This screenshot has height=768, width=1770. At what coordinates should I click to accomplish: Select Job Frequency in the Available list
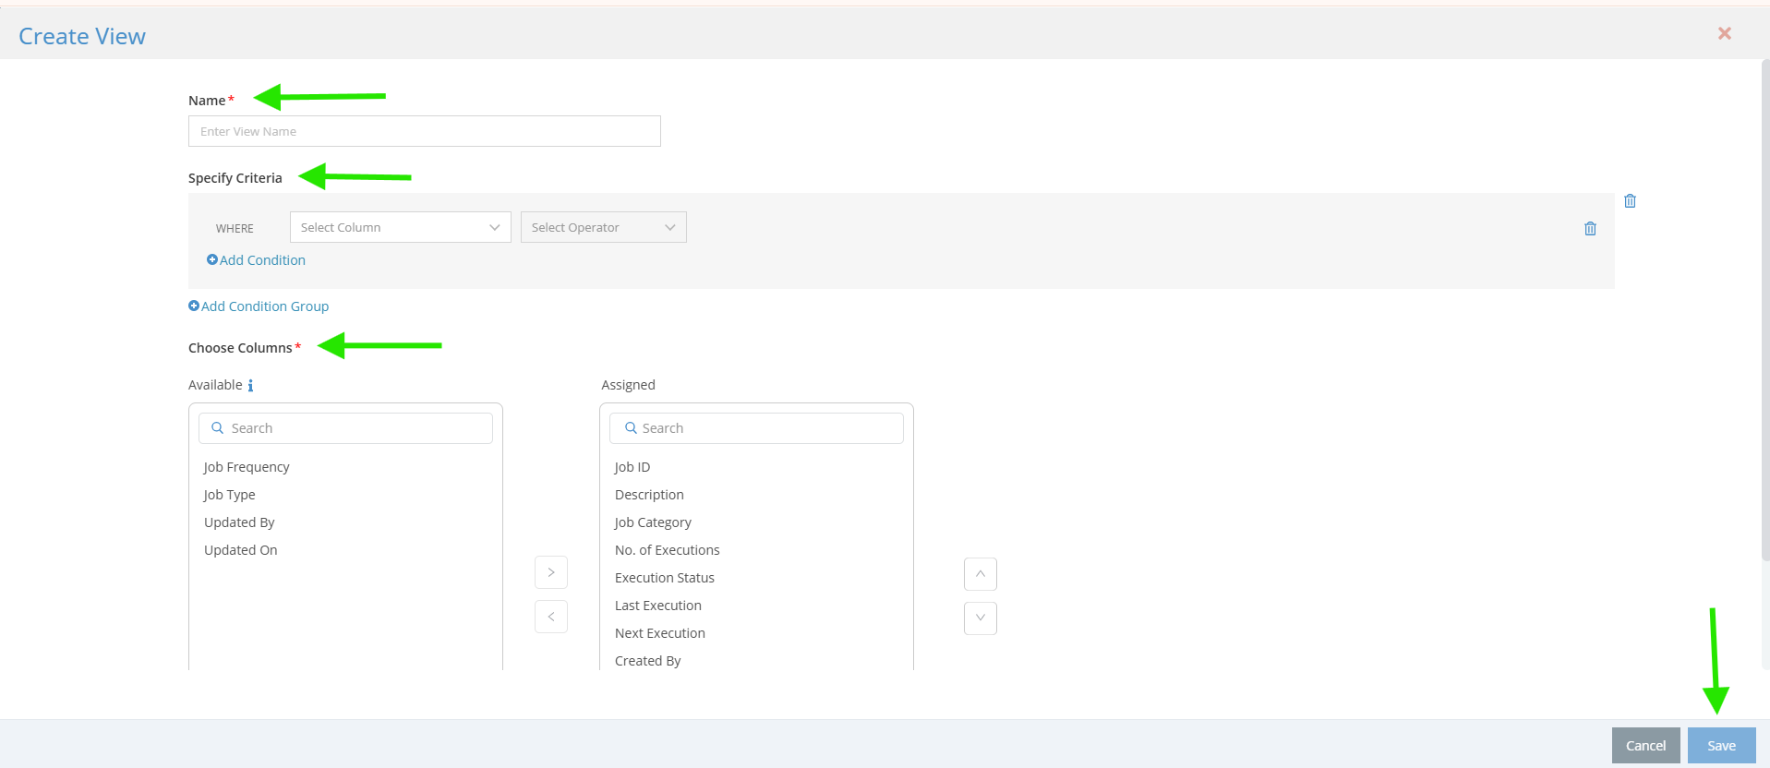(x=247, y=467)
